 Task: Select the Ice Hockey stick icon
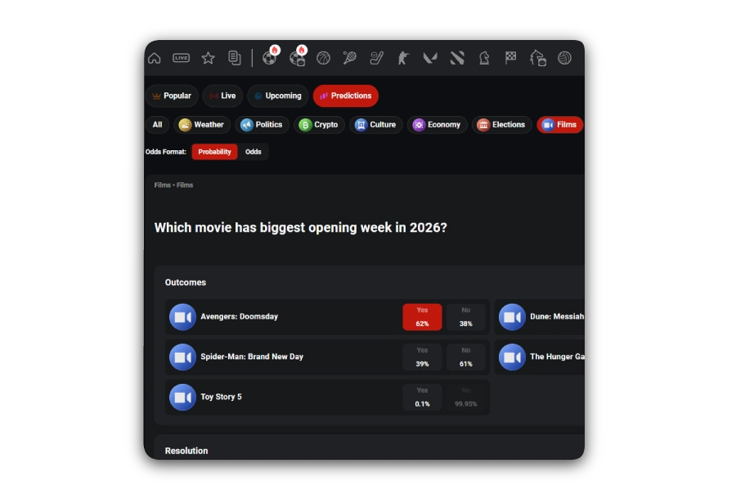(376, 58)
